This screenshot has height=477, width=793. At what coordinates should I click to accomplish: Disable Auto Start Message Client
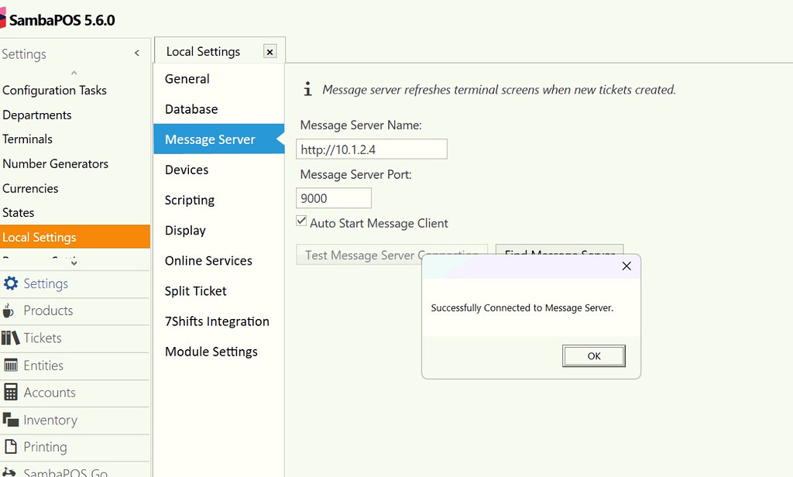pos(300,221)
